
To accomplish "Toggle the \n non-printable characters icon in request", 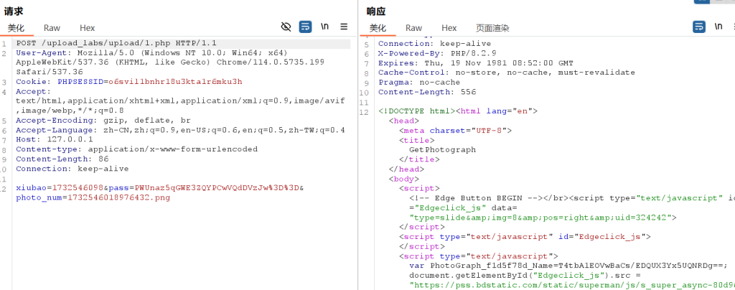I will point(325,27).
